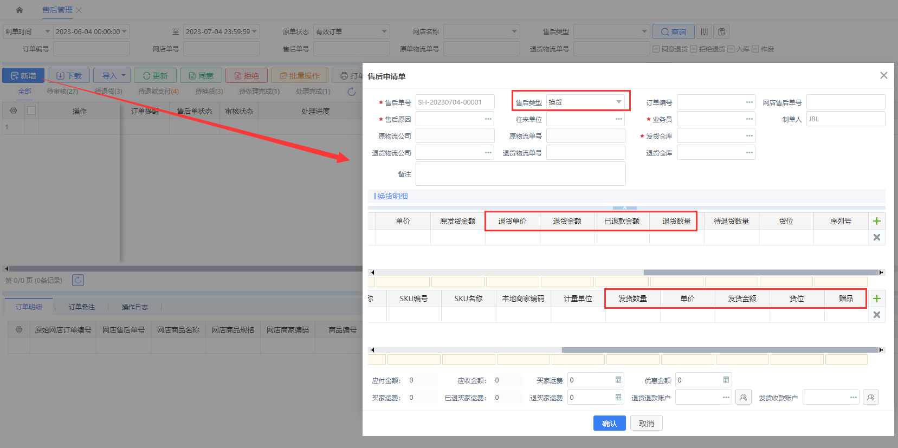Image resolution: width=898 pixels, height=448 pixels.
Task: Open calculator icon in 优惠金额 field
Action: coord(726,380)
